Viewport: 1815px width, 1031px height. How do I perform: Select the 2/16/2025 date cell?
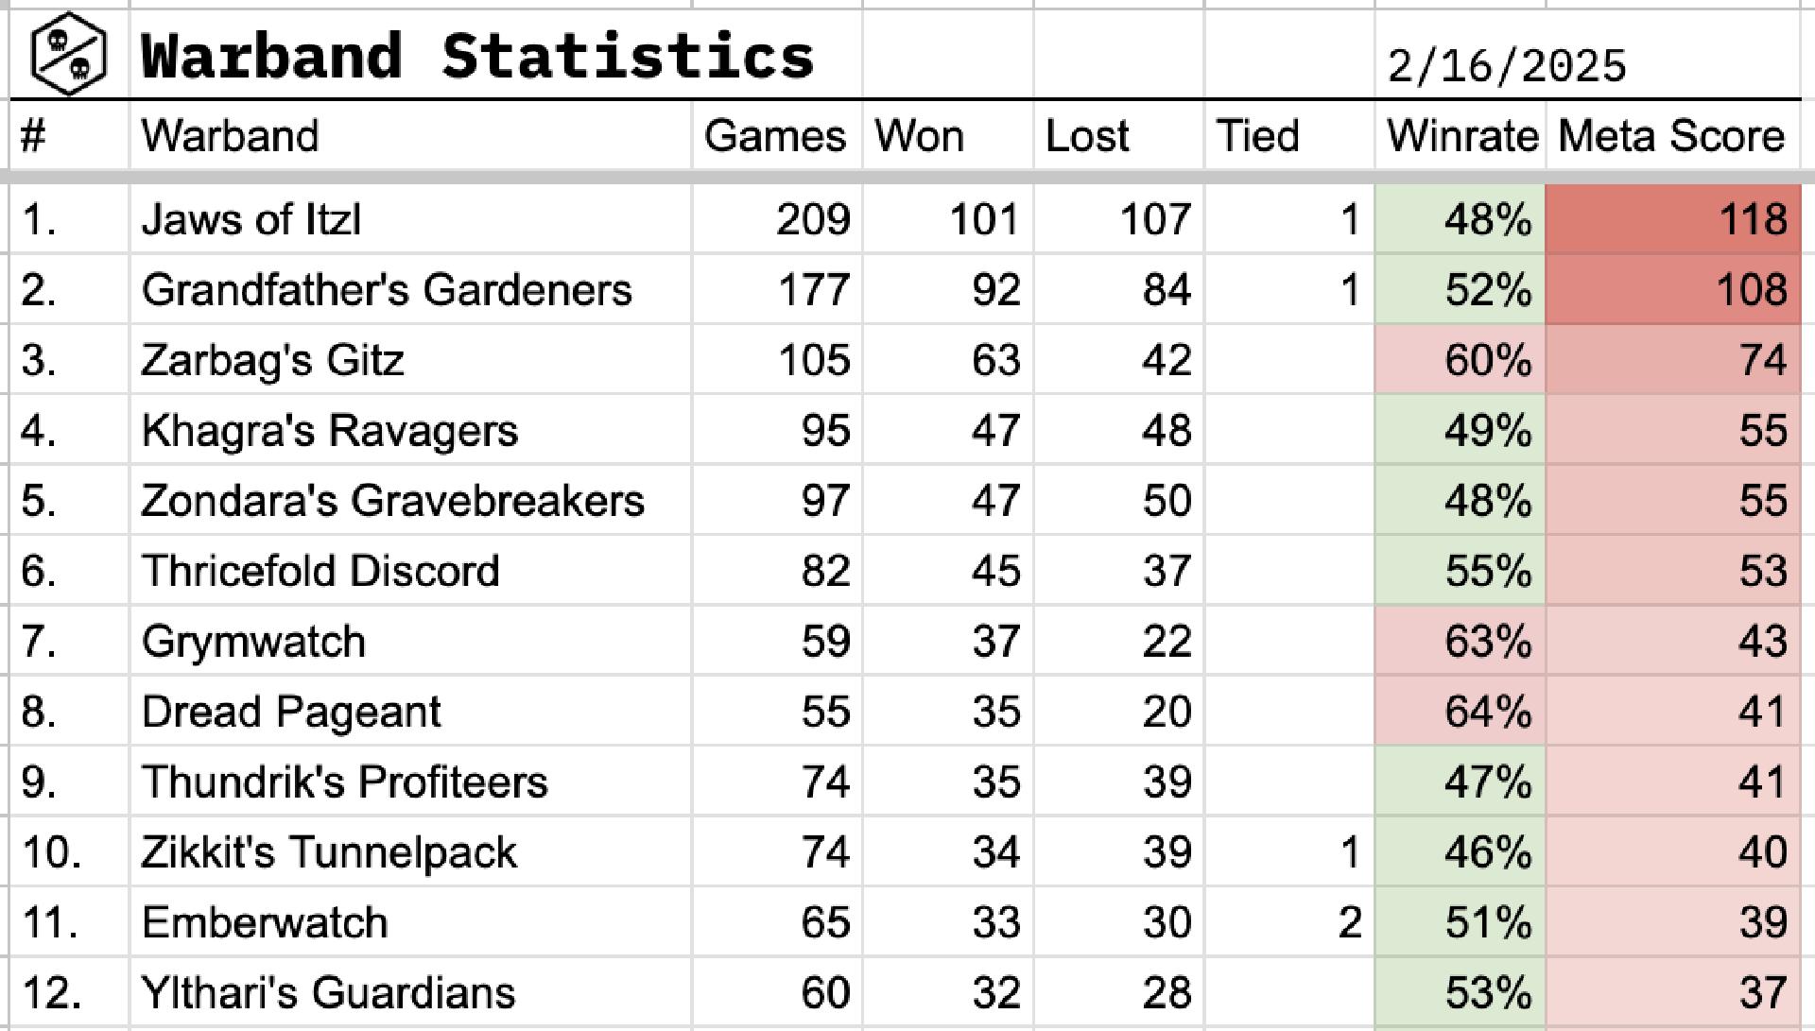point(1506,66)
